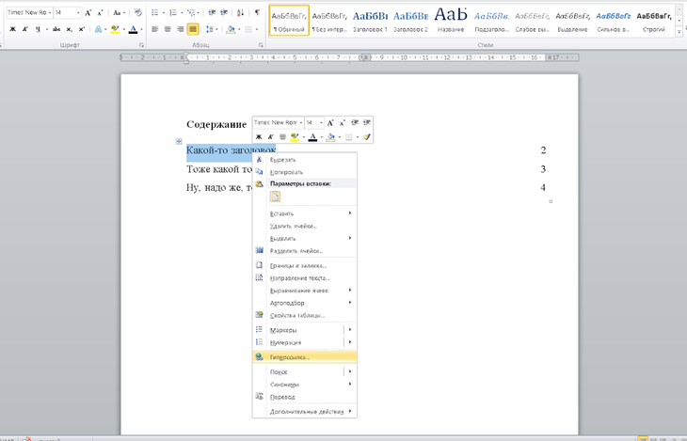
Task: Open Границы и заливка dialog
Action: pyautogui.click(x=305, y=265)
